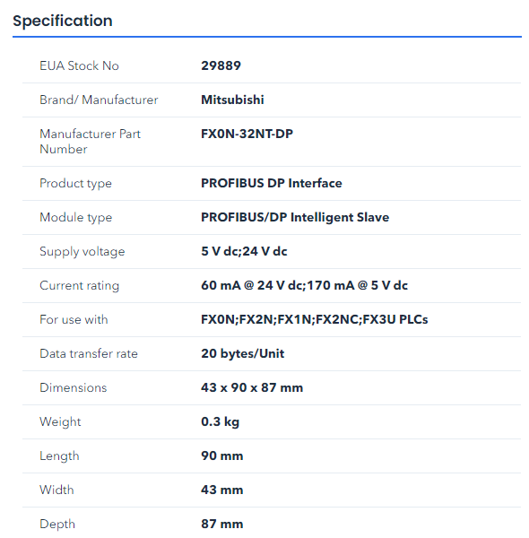Click the Length label

coord(59,456)
